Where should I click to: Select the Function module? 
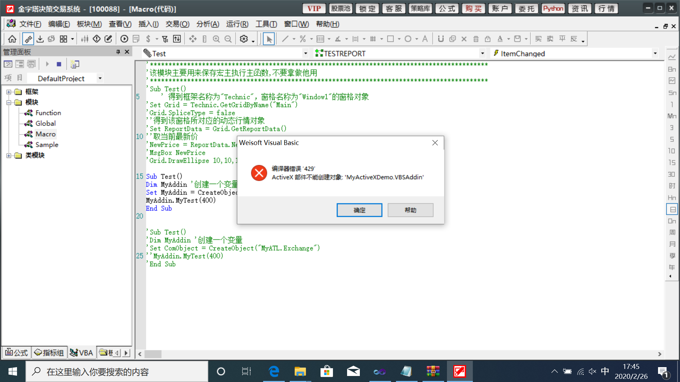coord(48,113)
